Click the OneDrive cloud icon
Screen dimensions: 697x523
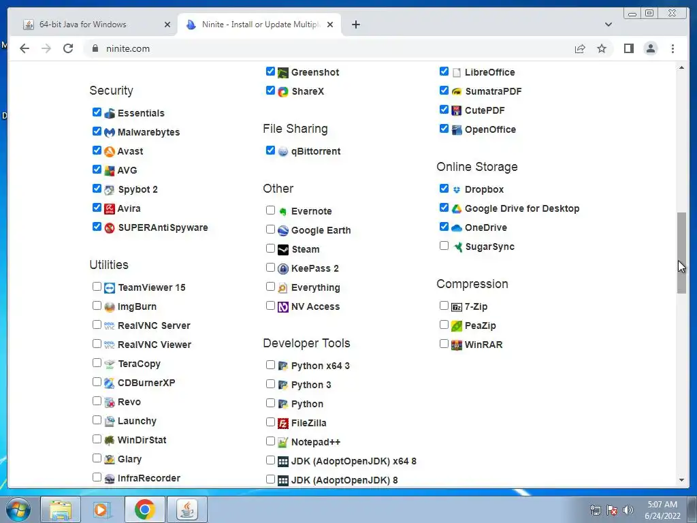click(457, 227)
